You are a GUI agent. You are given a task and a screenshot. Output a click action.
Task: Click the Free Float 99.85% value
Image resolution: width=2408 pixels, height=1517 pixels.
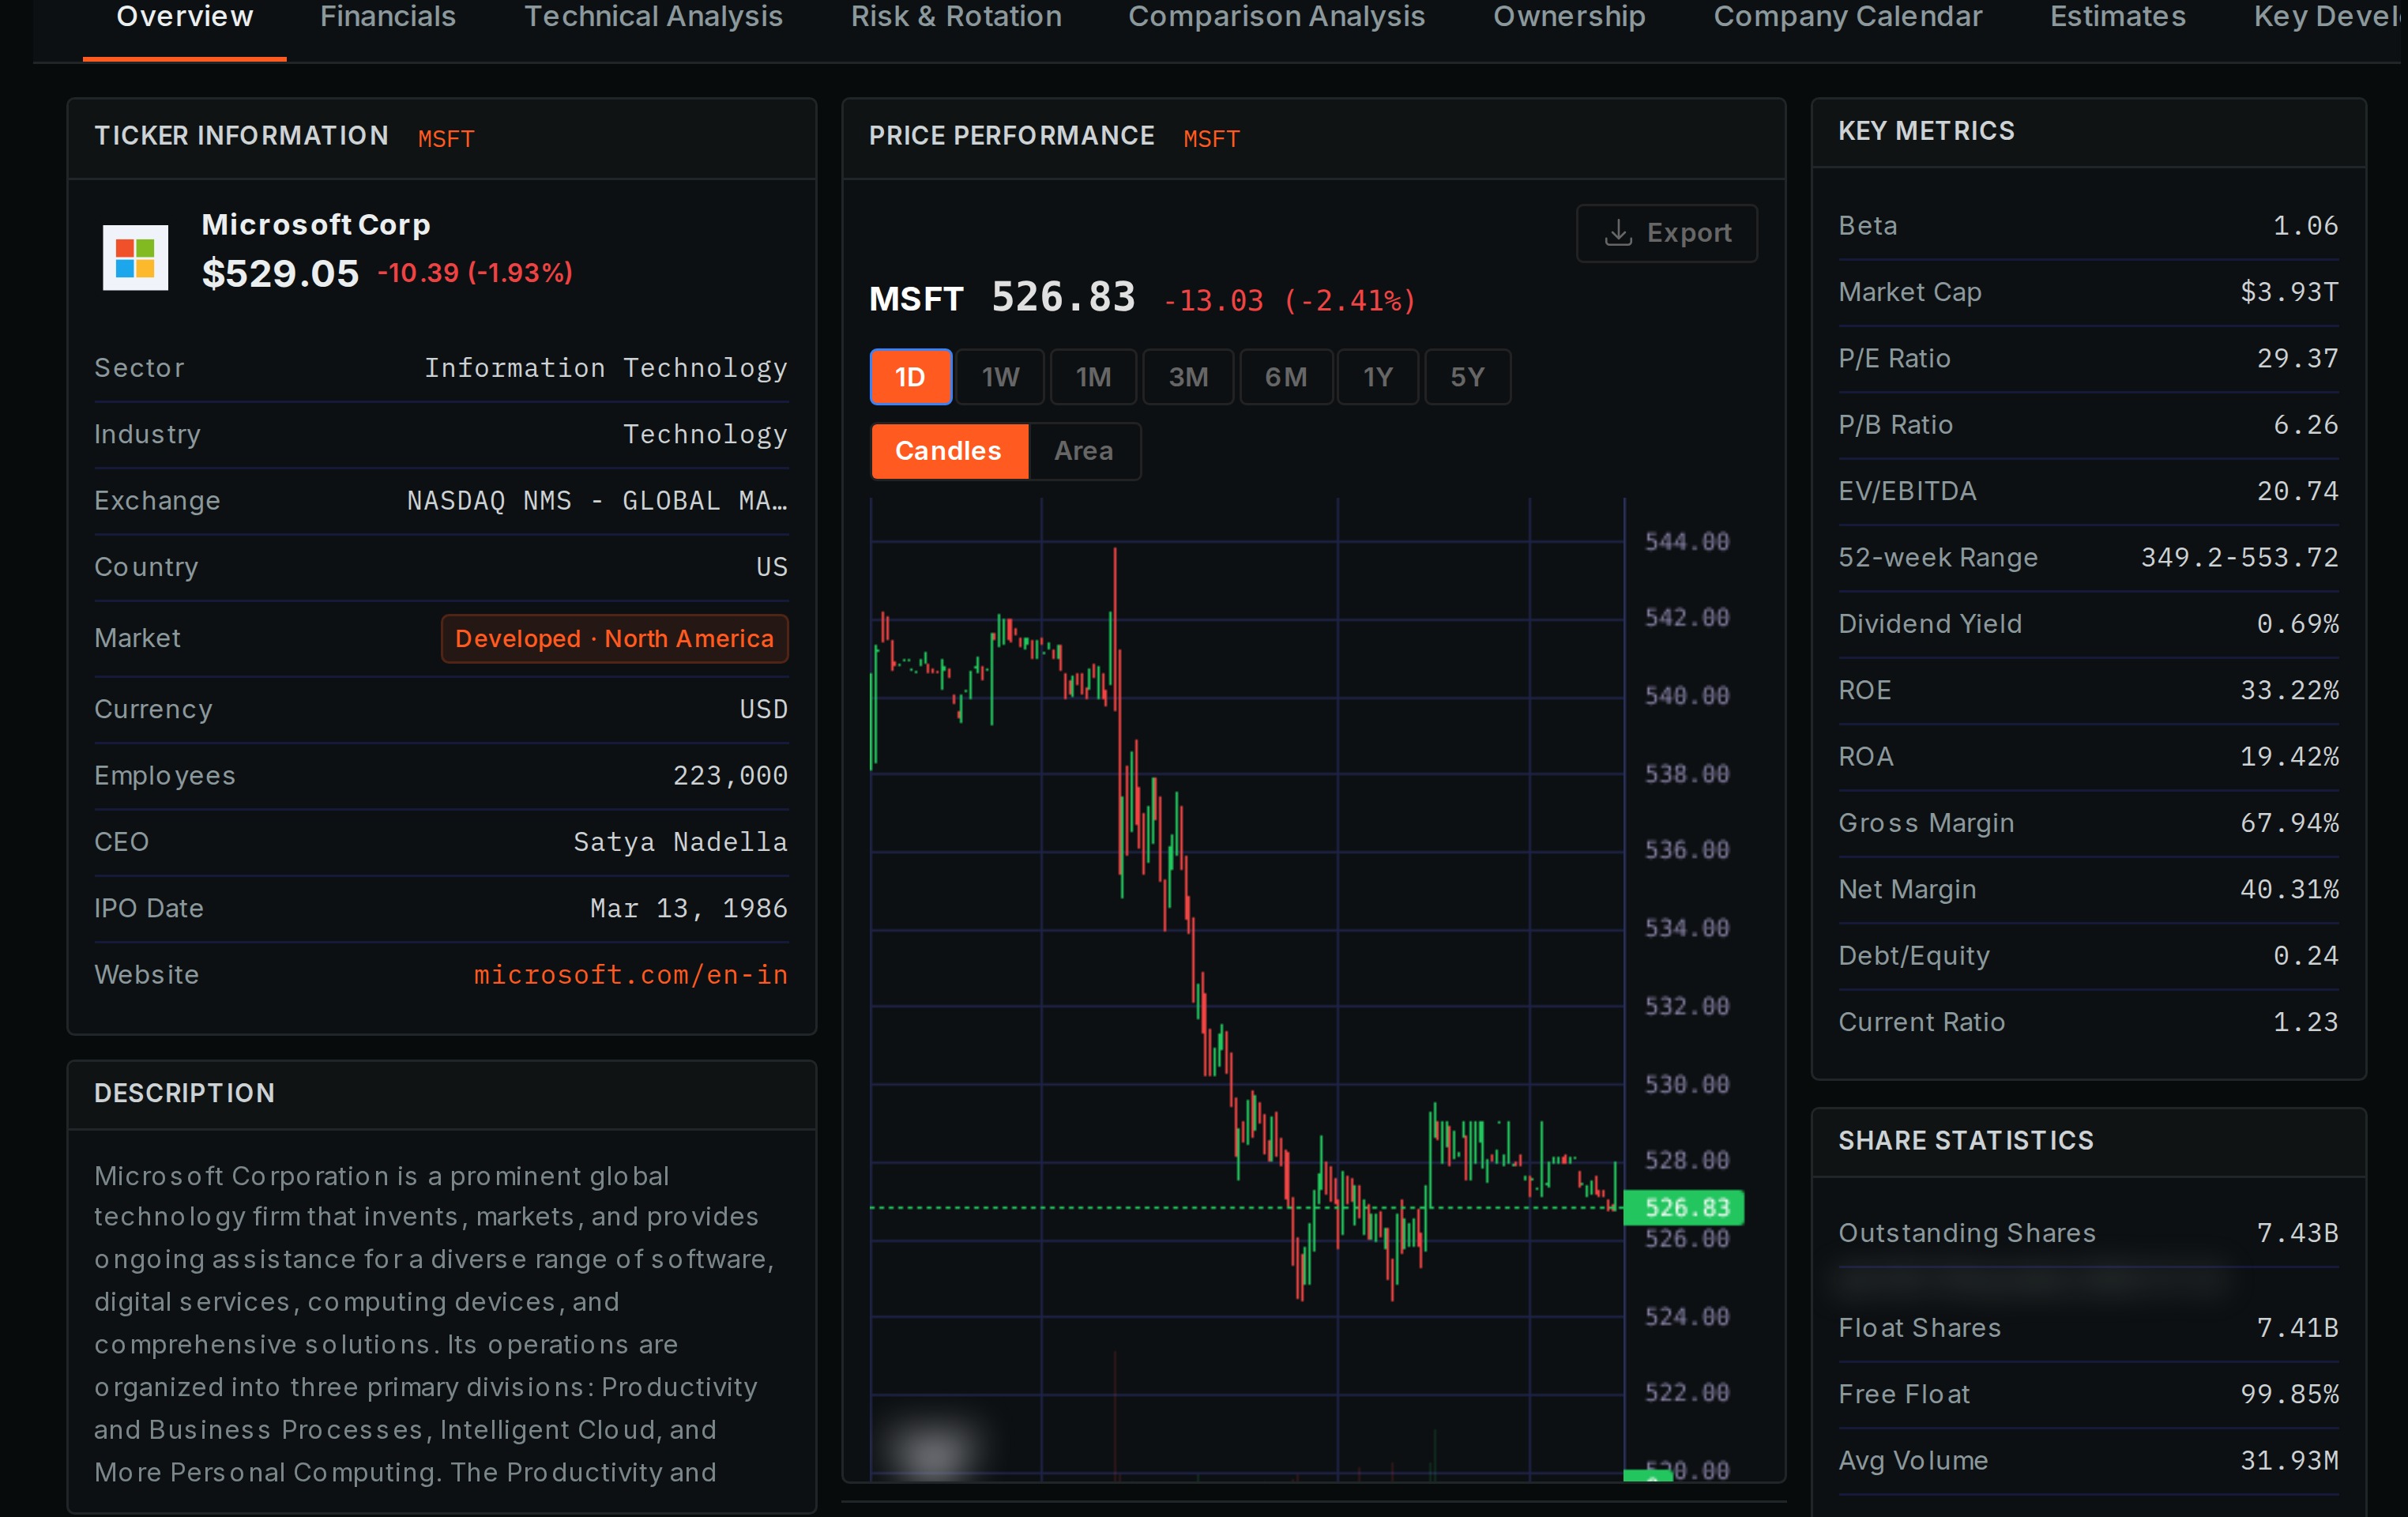(2289, 1394)
